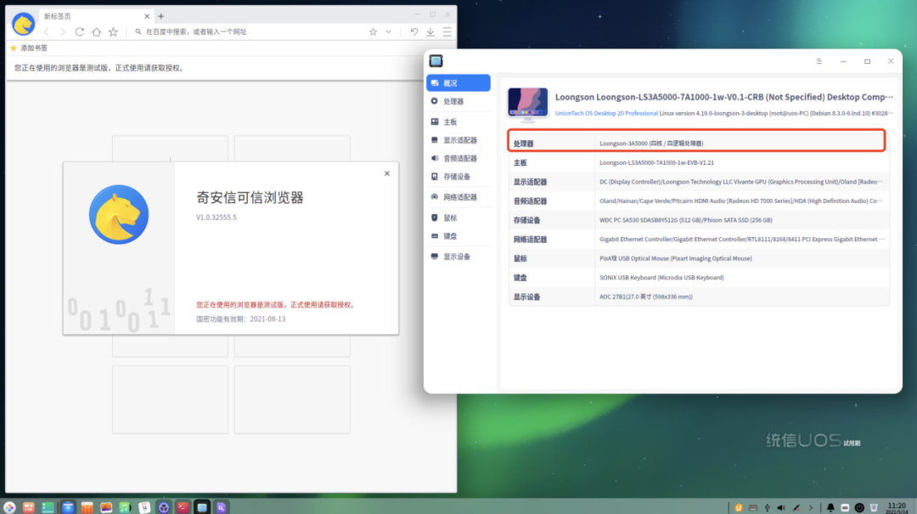
Task: Select 主板 in device manager sidebar
Action: 458,121
